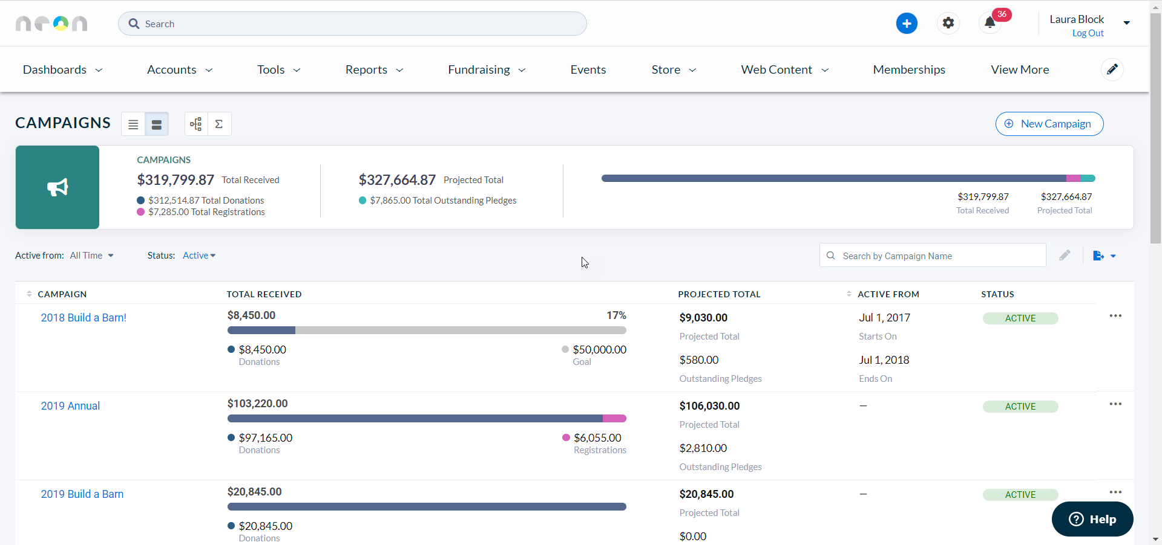The width and height of the screenshot is (1162, 545).
Task: Click View More in navigation
Action: (1020, 69)
